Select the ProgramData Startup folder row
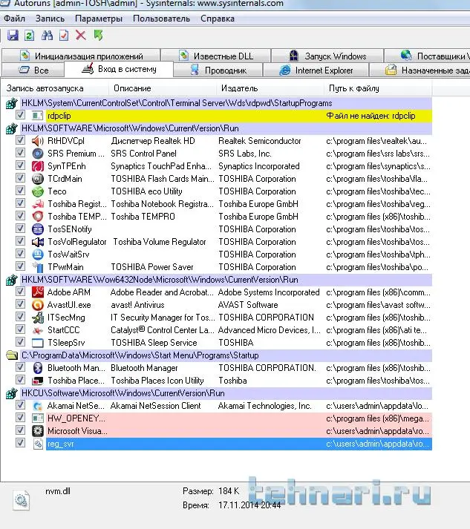Image resolution: width=470 pixels, height=529 pixels. pos(219,355)
